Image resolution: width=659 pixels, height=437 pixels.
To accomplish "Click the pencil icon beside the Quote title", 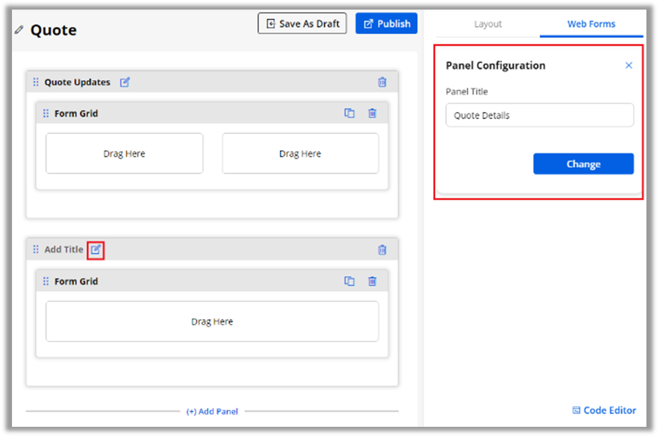I will [x=20, y=29].
